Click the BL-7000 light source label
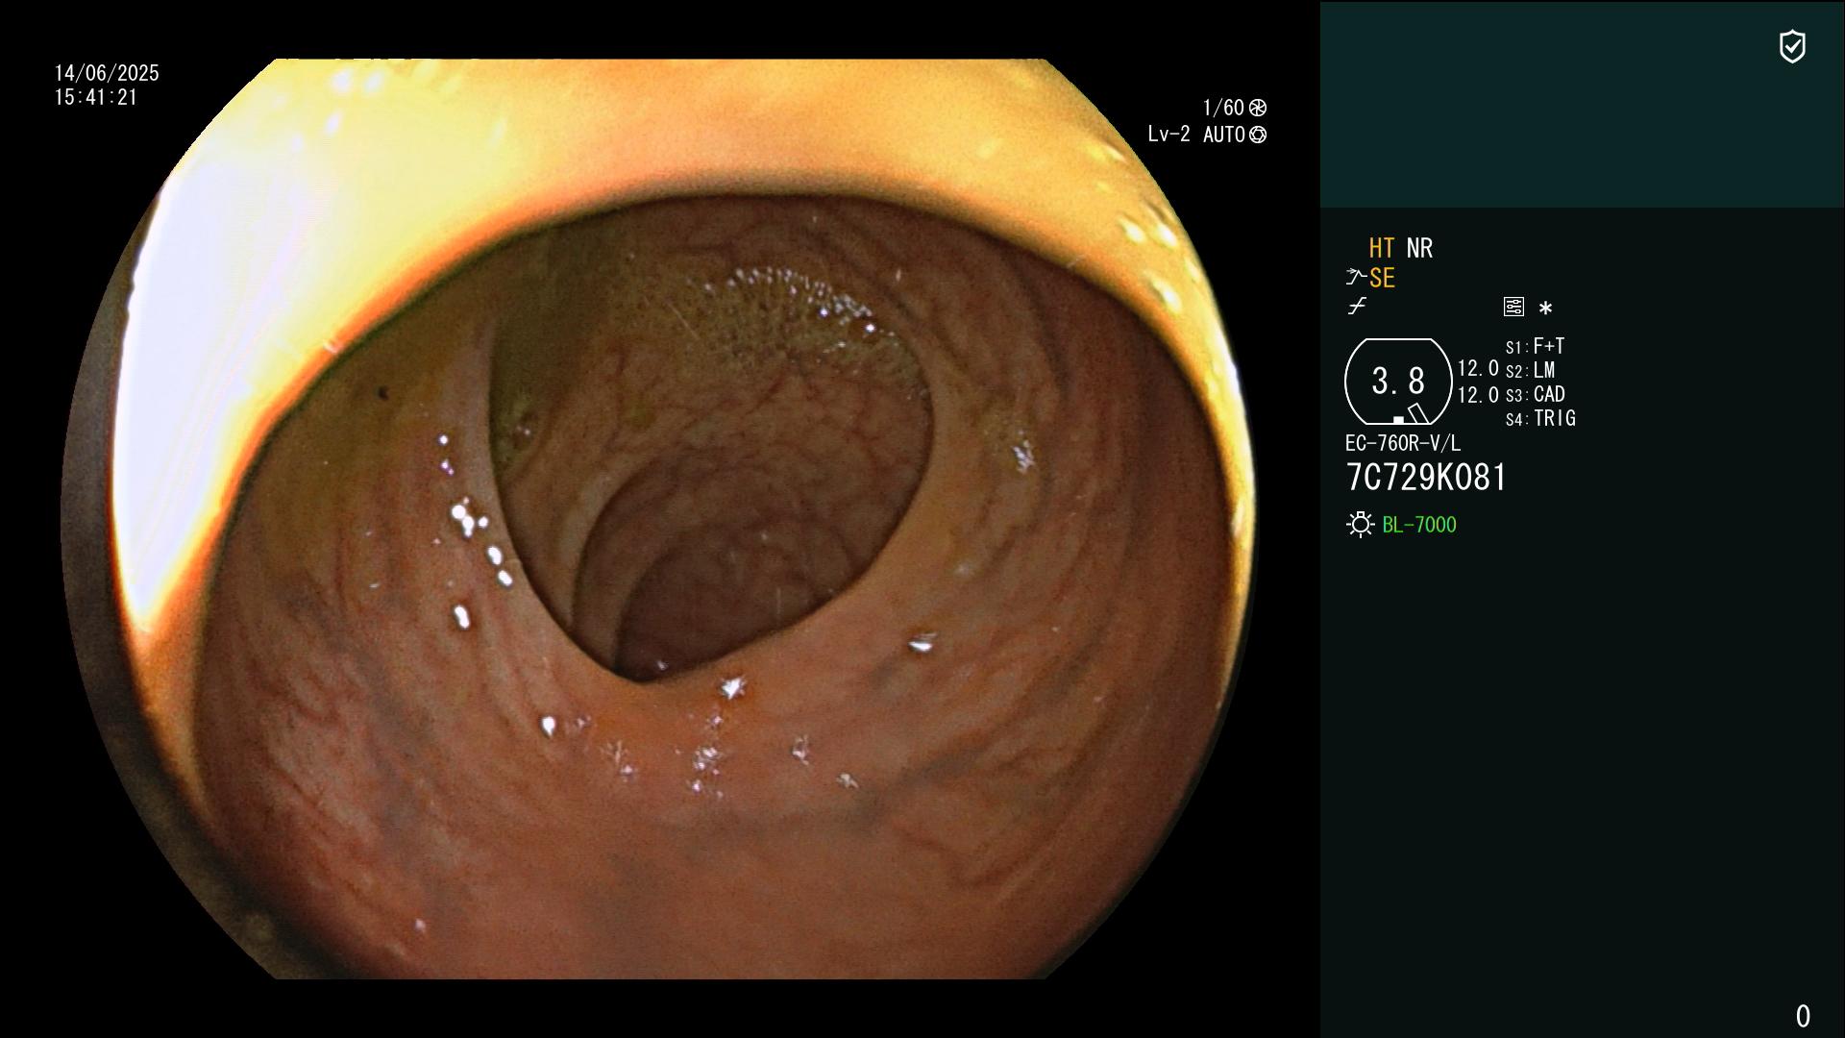Viewport: 1845px width, 1038px height. click(x=1419, y=525)
